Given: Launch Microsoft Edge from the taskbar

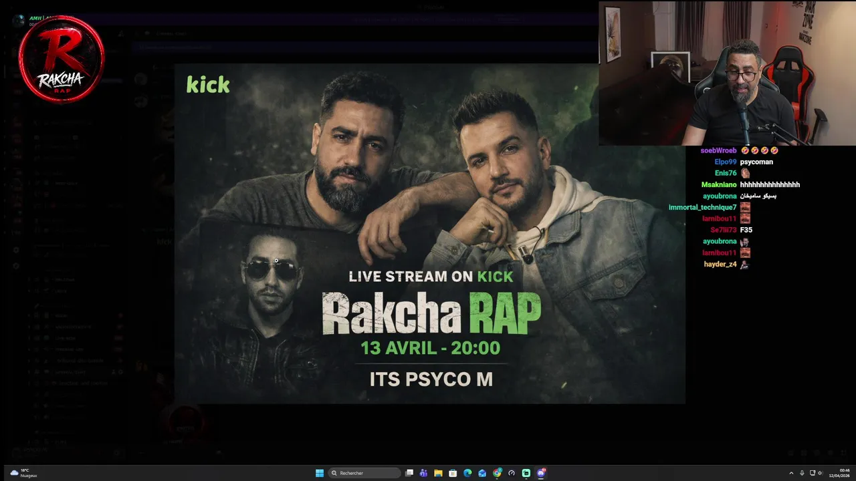Looking at the screenshot, I should click(x=467, y=473).
